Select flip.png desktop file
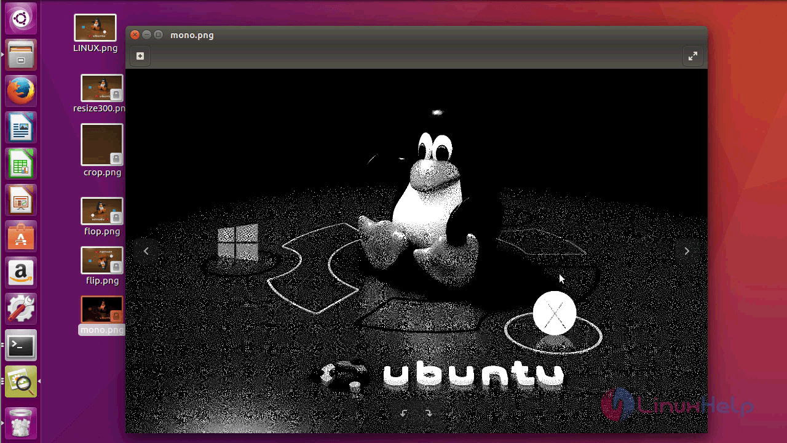Image resolution: width=787 pixels, height=443 pixels. click(102, 266)
